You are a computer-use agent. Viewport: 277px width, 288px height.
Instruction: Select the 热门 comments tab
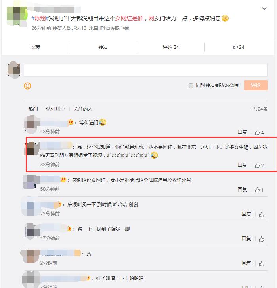[x=33, y=109]
